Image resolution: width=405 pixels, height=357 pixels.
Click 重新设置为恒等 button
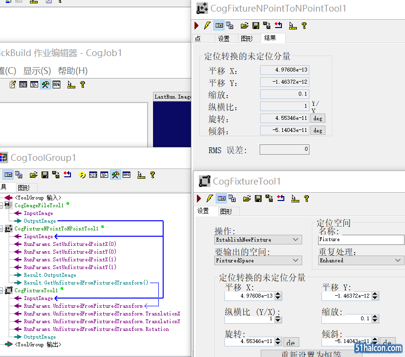point(311,354)
